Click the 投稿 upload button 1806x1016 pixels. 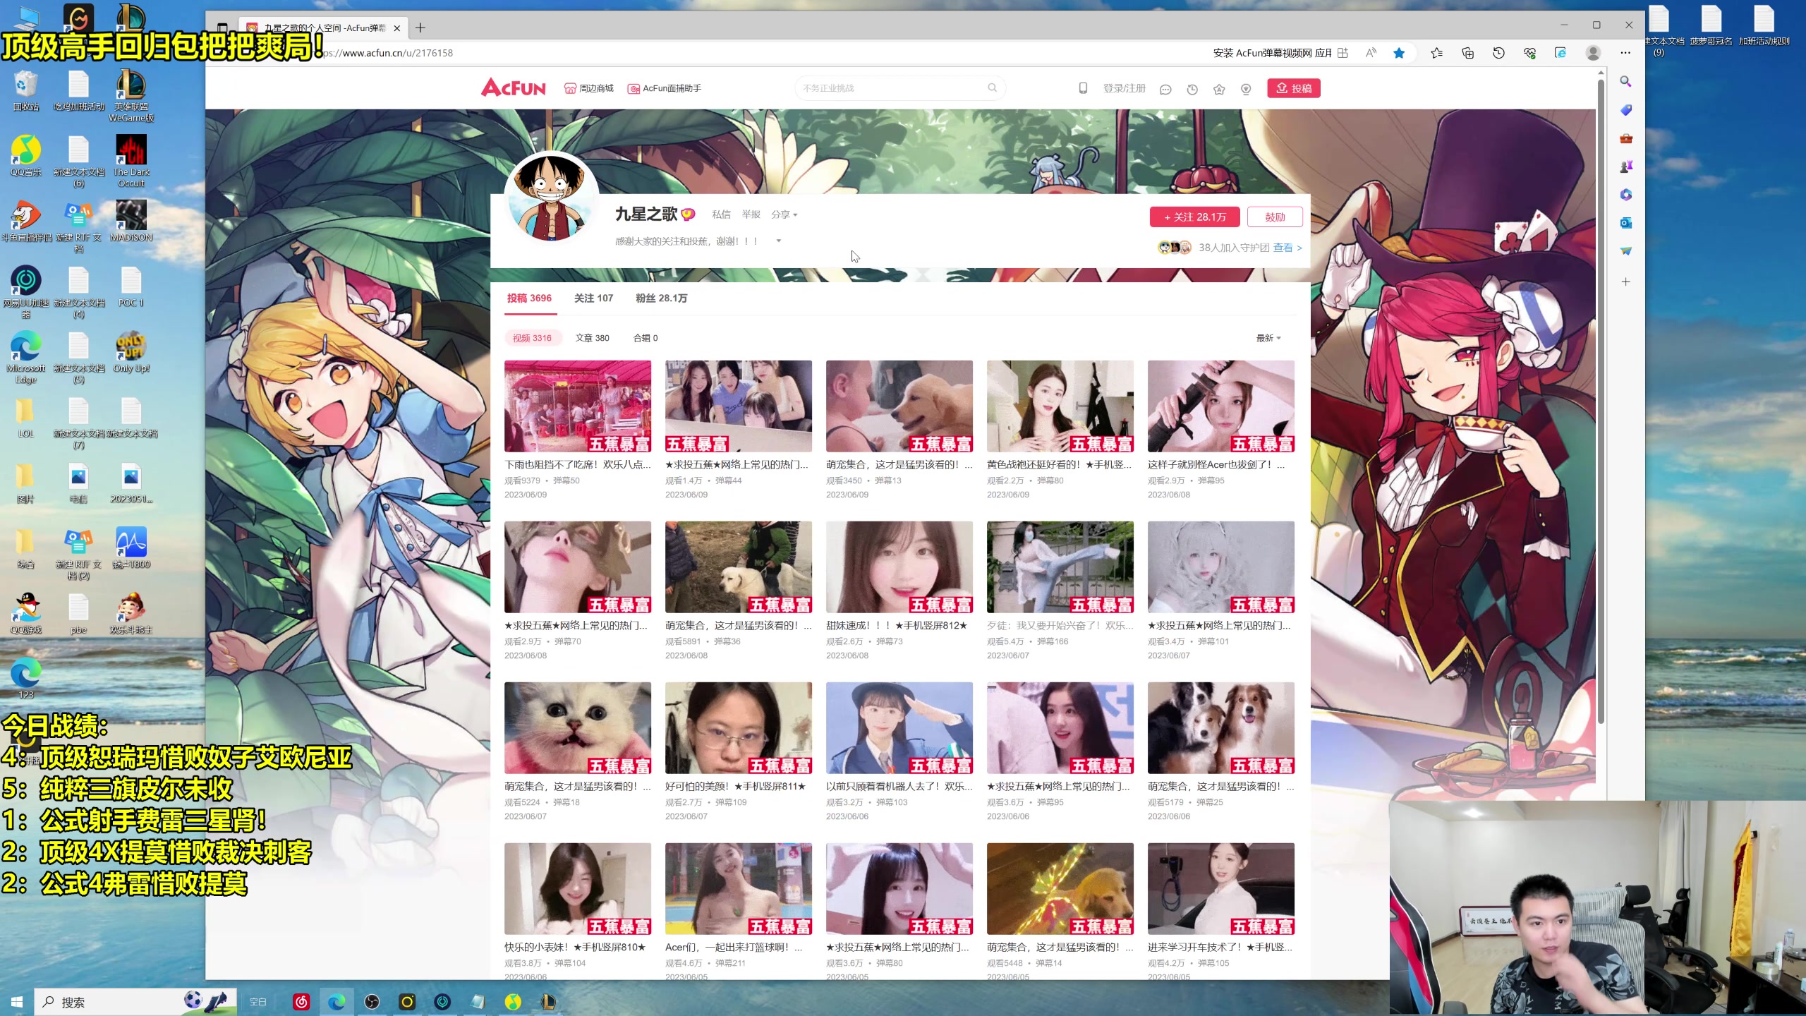click(x=1294, y=88)
